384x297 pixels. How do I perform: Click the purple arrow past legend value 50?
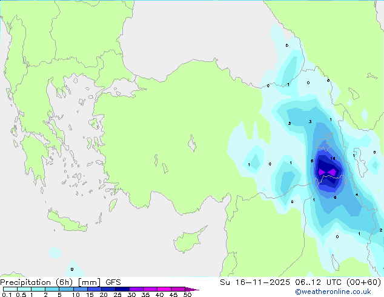click(192, 289)
